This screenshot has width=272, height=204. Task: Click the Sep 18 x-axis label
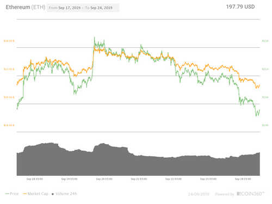[35, 179]
